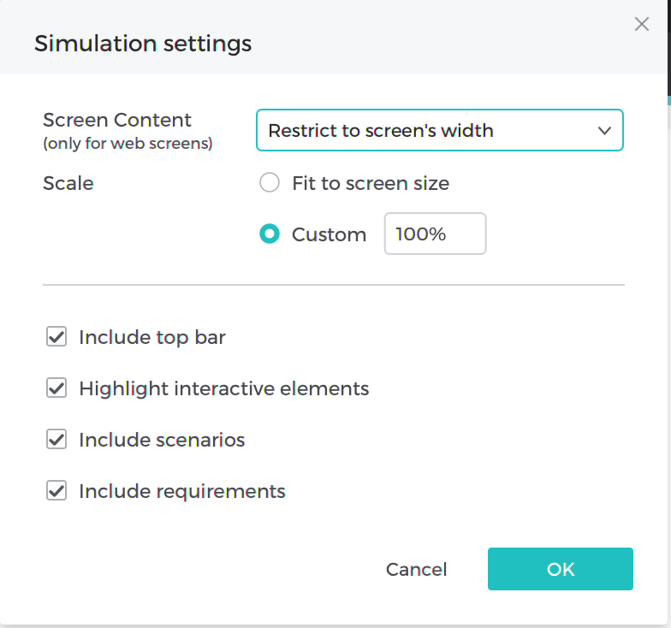Select the Custom scale radio button
Screen dimensions: 671x628
pos(270,234)
